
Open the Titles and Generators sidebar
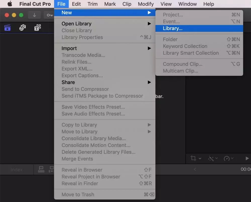(x=38, y=28)
